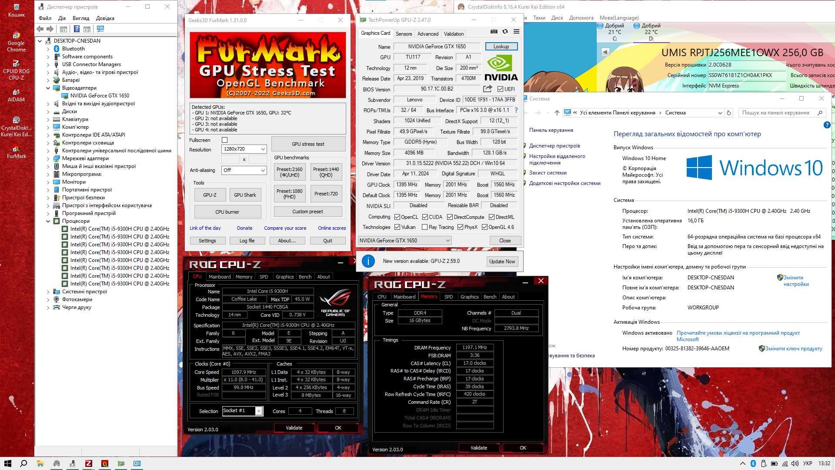835x470 pixels.
Task: Click the Preset:1080 (FHD) benchmark button
Action: pos(289,194)
